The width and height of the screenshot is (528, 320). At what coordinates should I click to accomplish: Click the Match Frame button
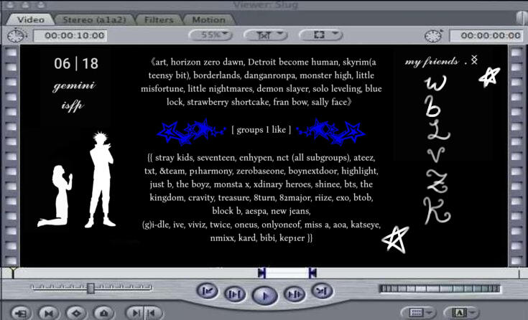(x=22, y=313)
